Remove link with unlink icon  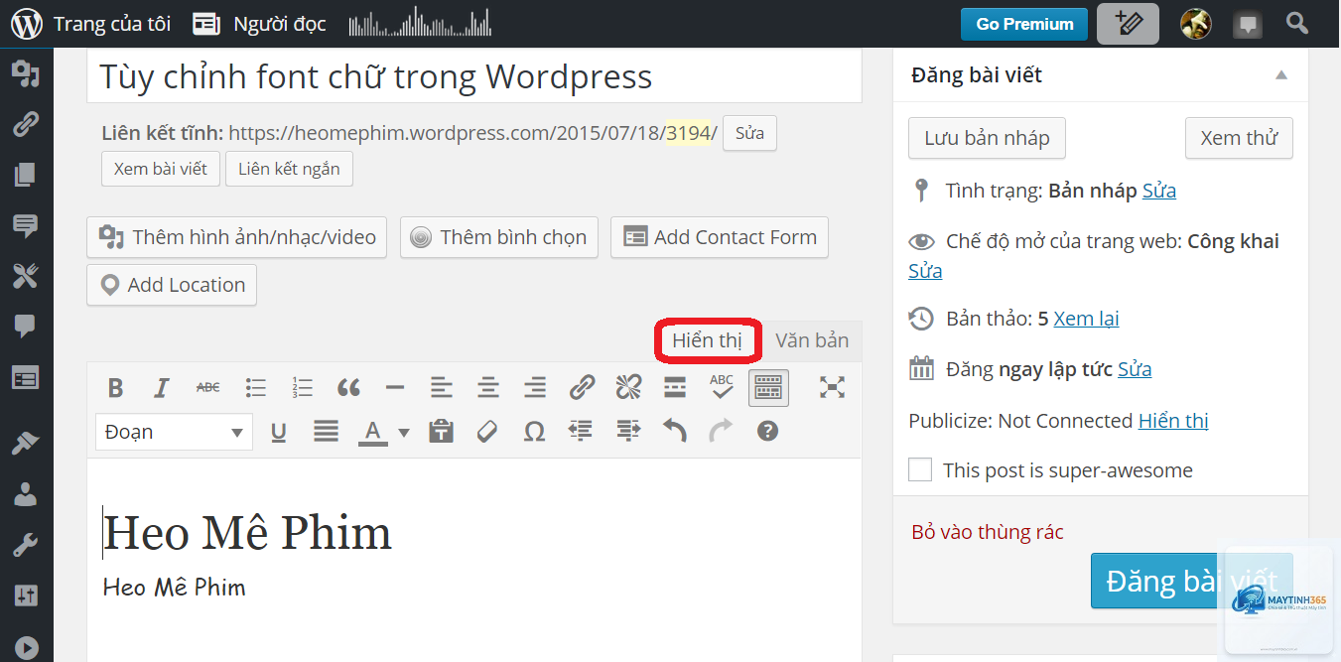(628, 388)
